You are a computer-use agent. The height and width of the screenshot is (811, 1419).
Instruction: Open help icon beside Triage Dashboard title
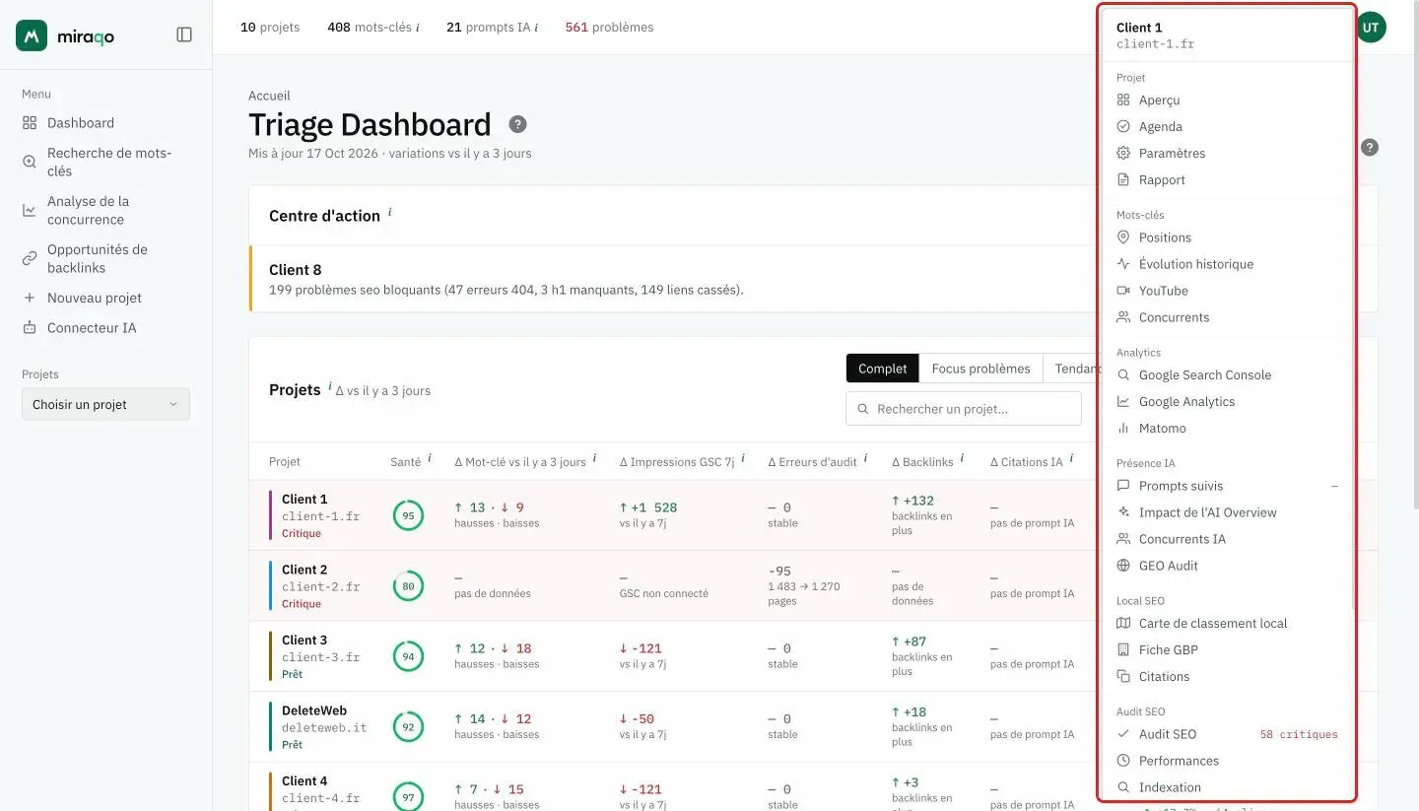[x=517, y=124]
